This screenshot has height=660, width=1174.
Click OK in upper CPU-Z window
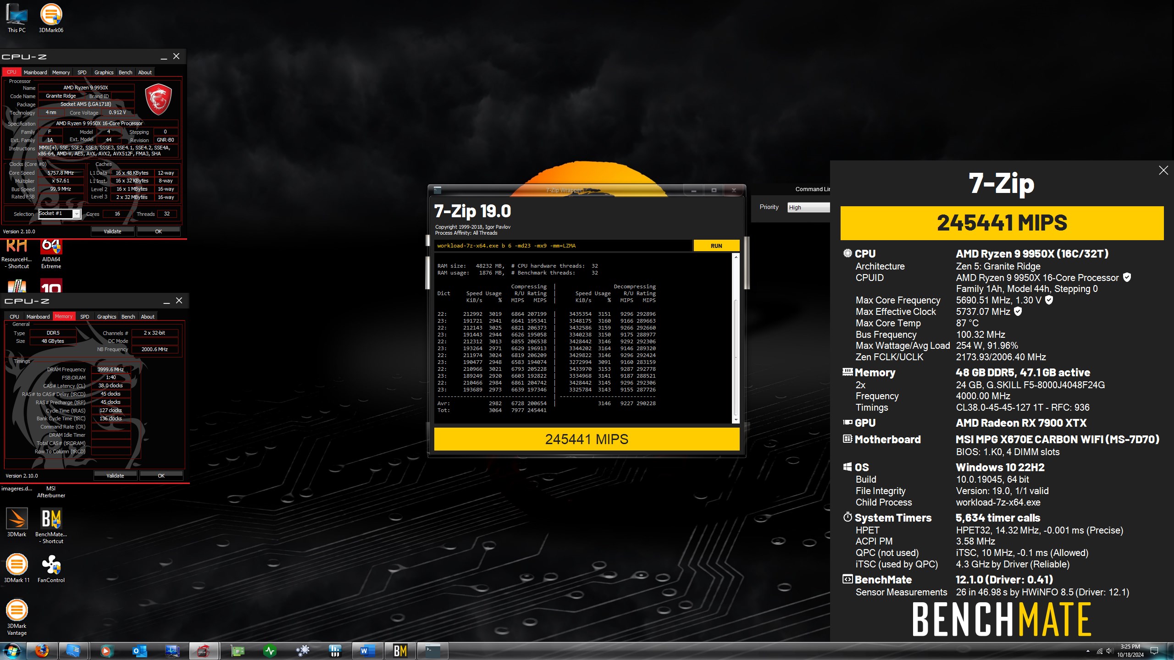tap(158, 231)
